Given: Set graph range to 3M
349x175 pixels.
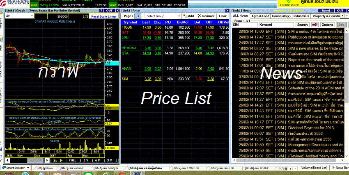Looking at the screenshot, I should pos(110,160).
